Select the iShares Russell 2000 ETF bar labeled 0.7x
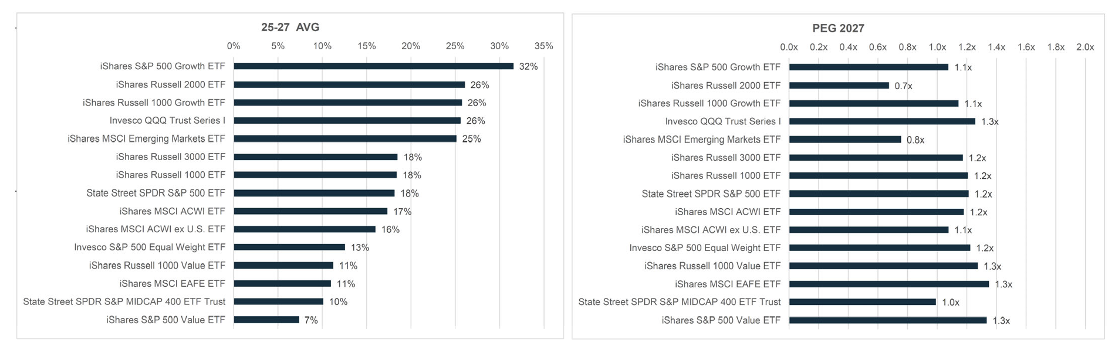Viewport: 1115px width, 346px height. 839,86
